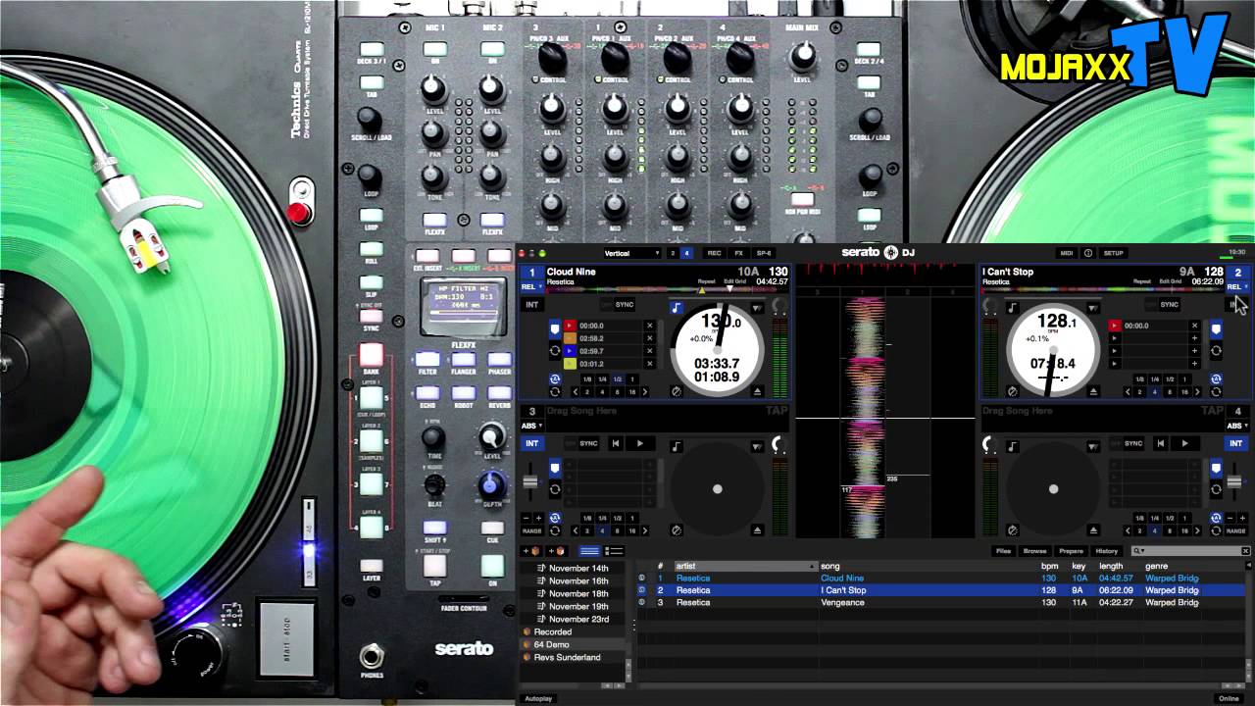Toggle SYNC on I Can't Stop deck
The height and width of the screenshot is (706, 1255).
pos(1170,305)
